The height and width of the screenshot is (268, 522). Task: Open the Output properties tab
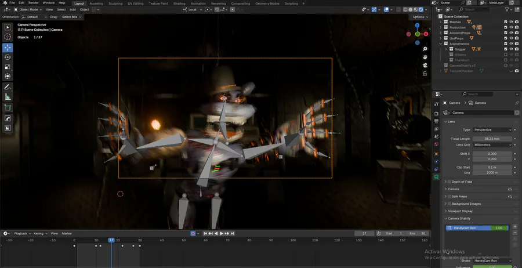(436, 121)
